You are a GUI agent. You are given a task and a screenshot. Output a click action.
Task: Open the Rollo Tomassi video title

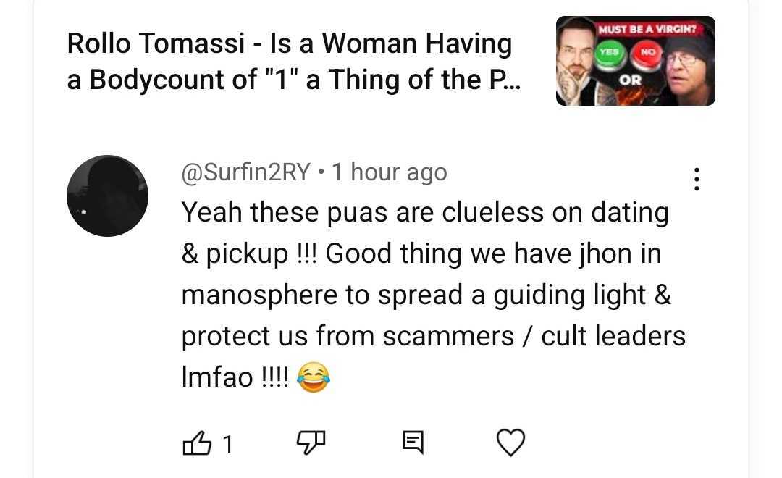[x=293, y=62]
